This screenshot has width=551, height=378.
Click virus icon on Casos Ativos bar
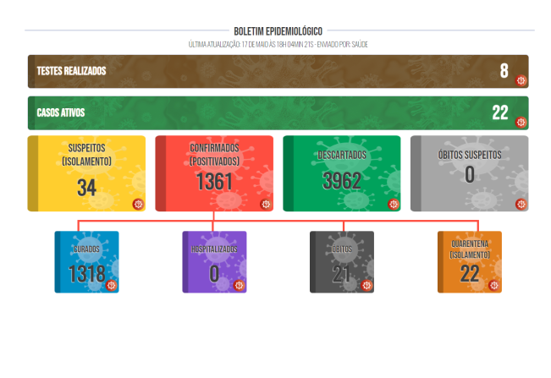pos(521,122)
